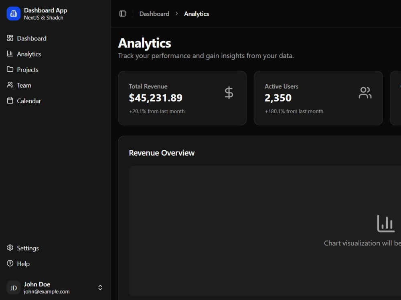
Task: Open the Help page
Action: (55, 264)
